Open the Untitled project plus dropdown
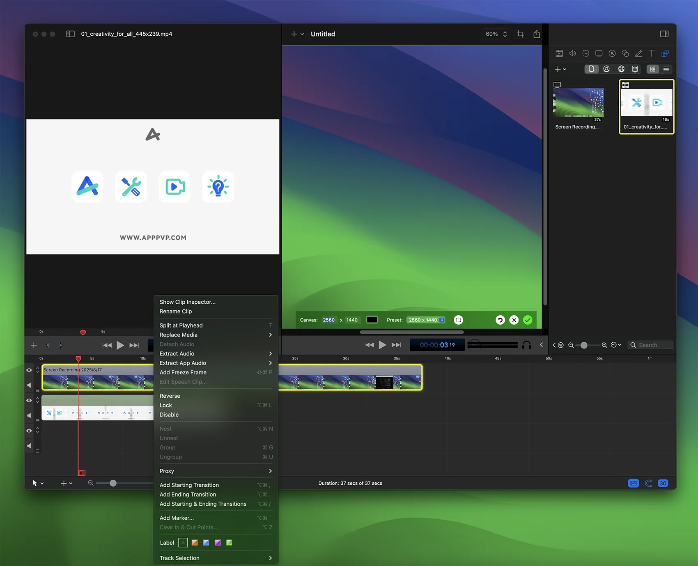The height and width of the screenshot is (566, 698). [297, 34]
